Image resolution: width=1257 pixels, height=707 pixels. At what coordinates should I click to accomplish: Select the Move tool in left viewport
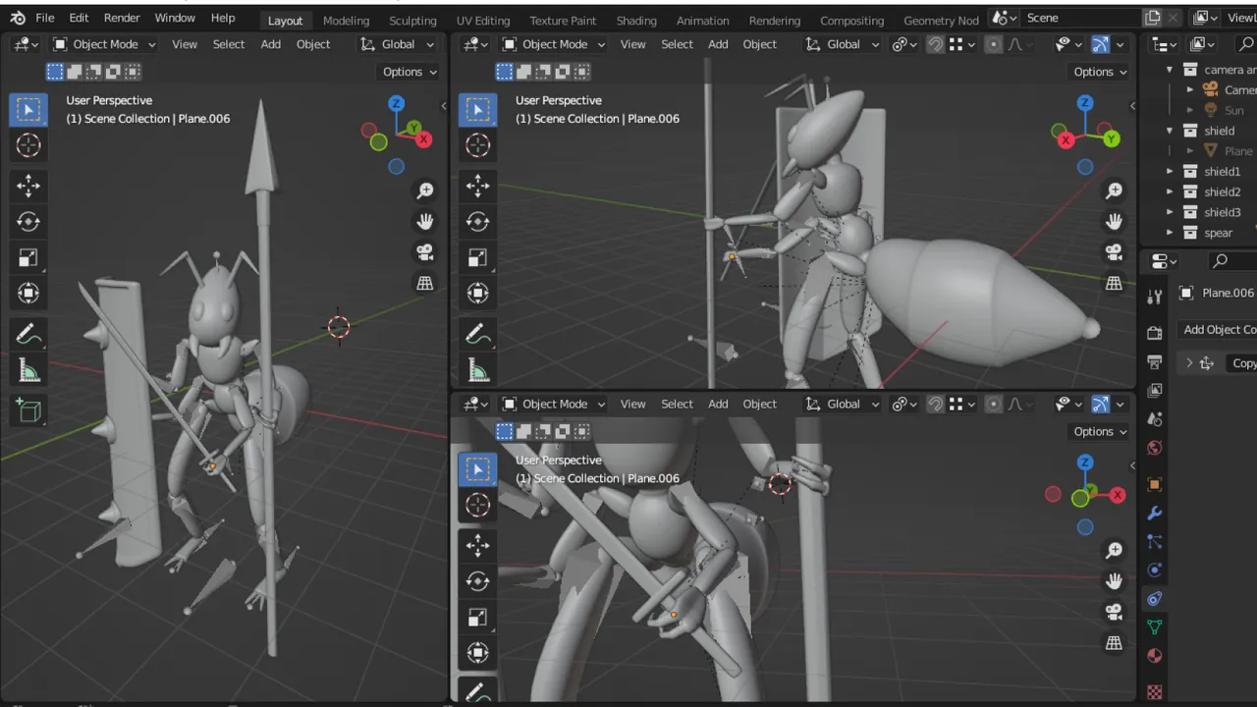coord(28,185)
